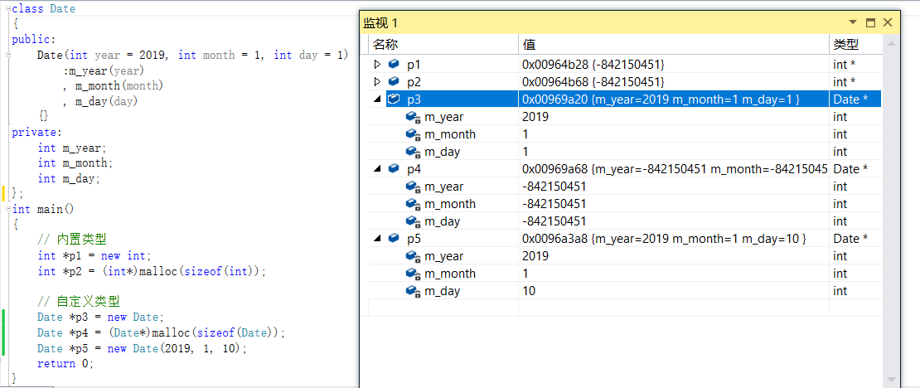Screen dimensions: 920x388
Task: Click the p3 variable cube icon
Action: [393, 99]
